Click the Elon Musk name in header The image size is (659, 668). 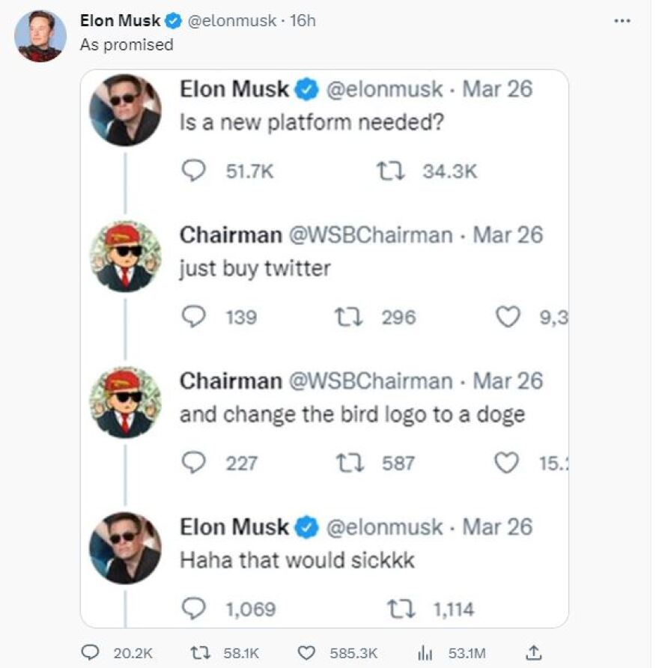coord(120,21)
